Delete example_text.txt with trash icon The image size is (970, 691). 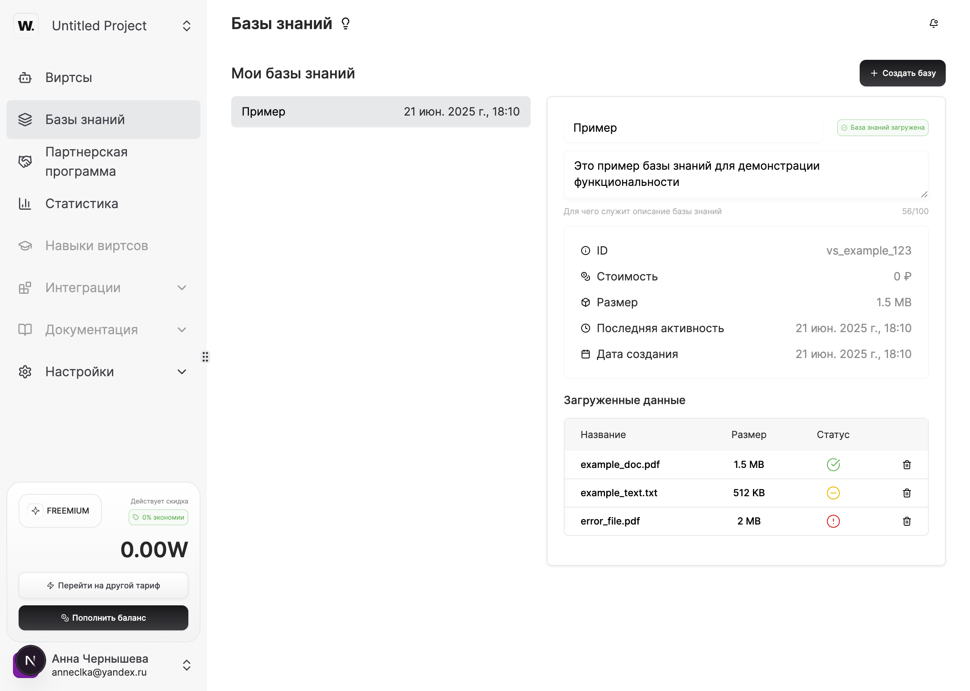tap(907, 493)
